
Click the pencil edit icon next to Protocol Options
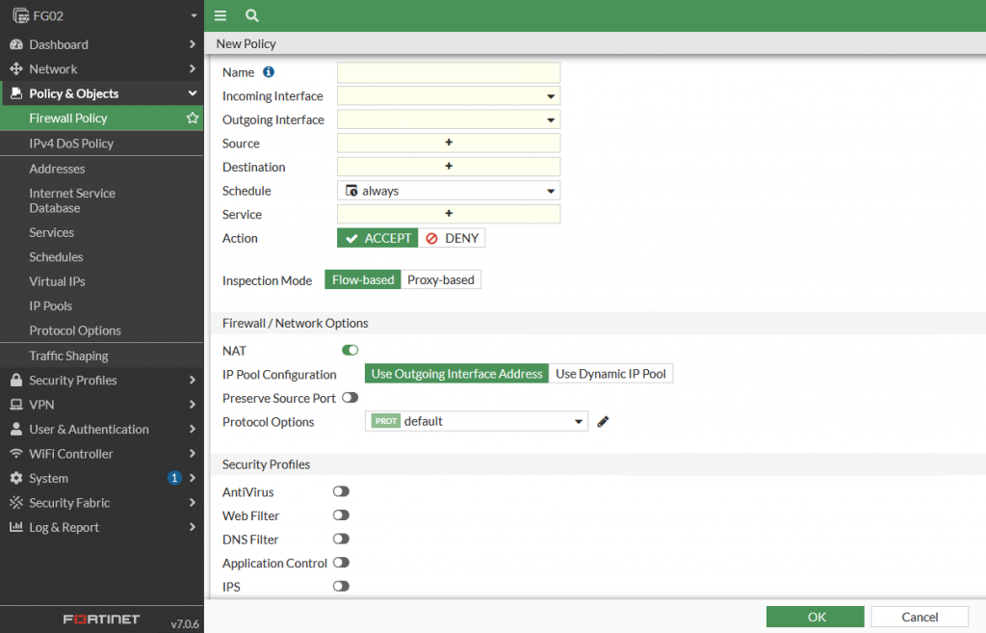[x=604, y=422]
